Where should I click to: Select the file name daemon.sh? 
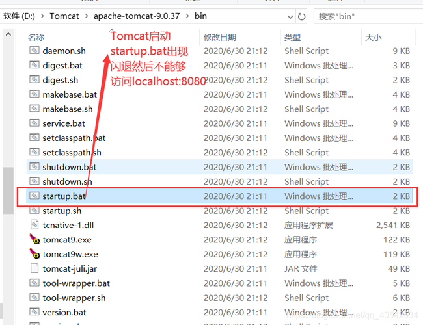pos(64,51)
